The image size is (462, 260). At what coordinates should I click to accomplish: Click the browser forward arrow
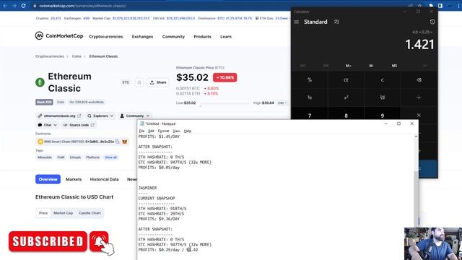(14, 6)
